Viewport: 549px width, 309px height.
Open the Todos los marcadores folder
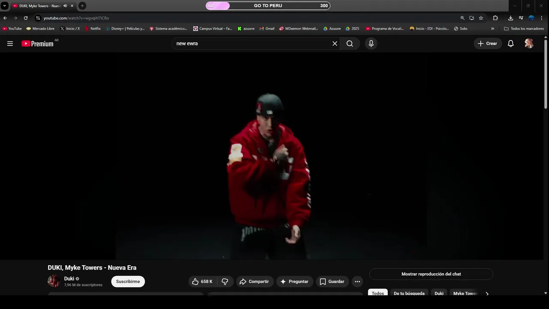coord(524,29)
